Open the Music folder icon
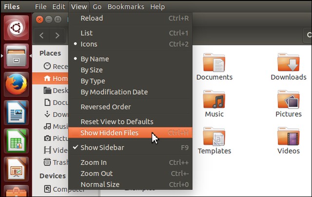Viewport: 312px width, 197px height. [214, 100]
